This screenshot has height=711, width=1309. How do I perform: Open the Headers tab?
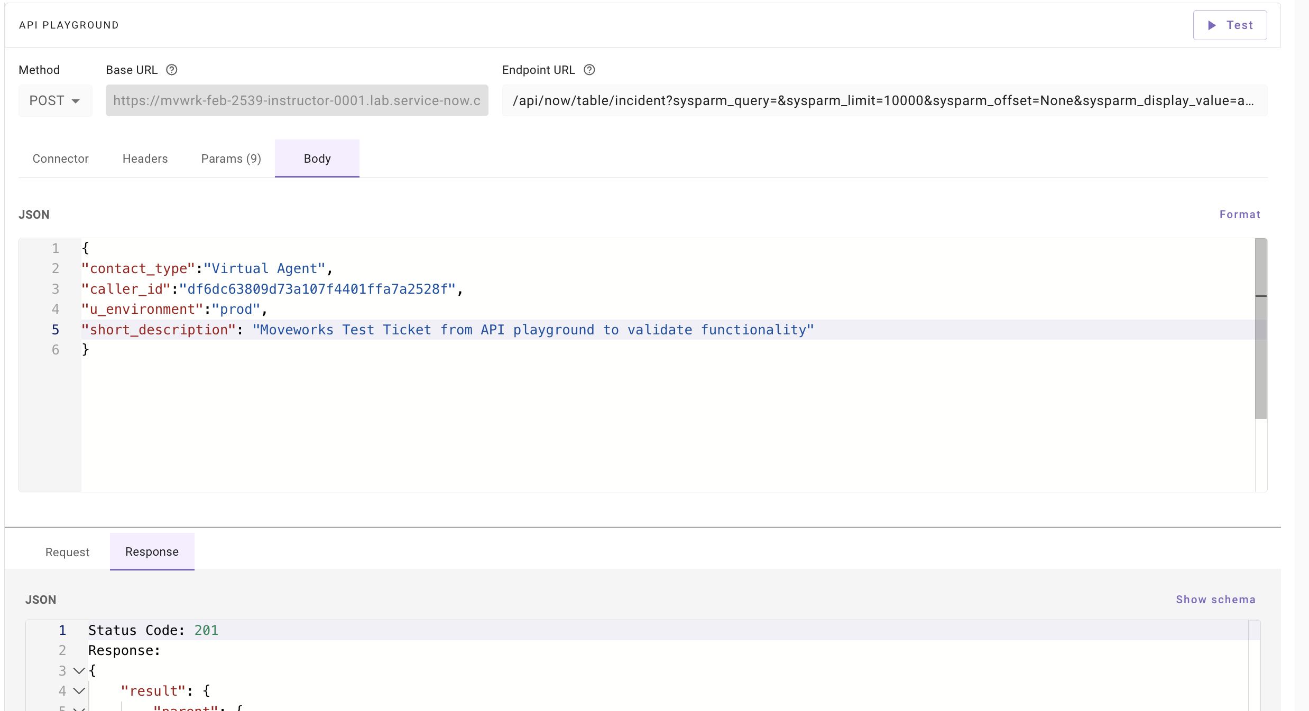pos(145,158)
